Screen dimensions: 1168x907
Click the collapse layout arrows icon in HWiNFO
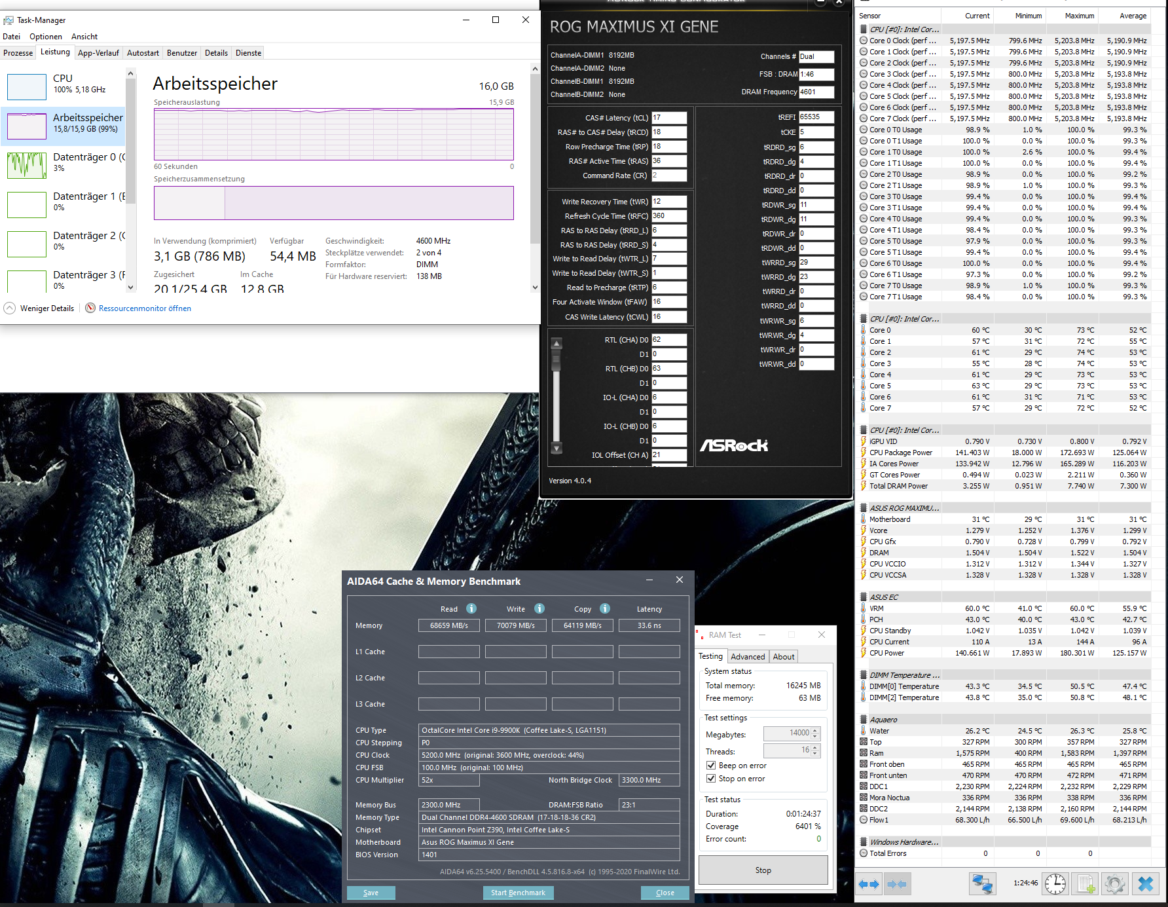pyautogui.click(x=897, y=884)
